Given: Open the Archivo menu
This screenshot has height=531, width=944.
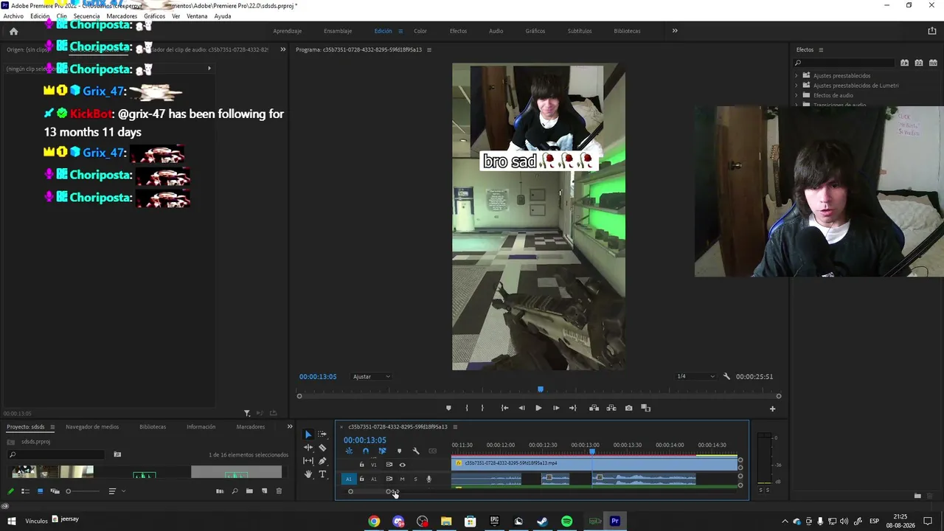Looking at the screenshot, I should [13, 16].
